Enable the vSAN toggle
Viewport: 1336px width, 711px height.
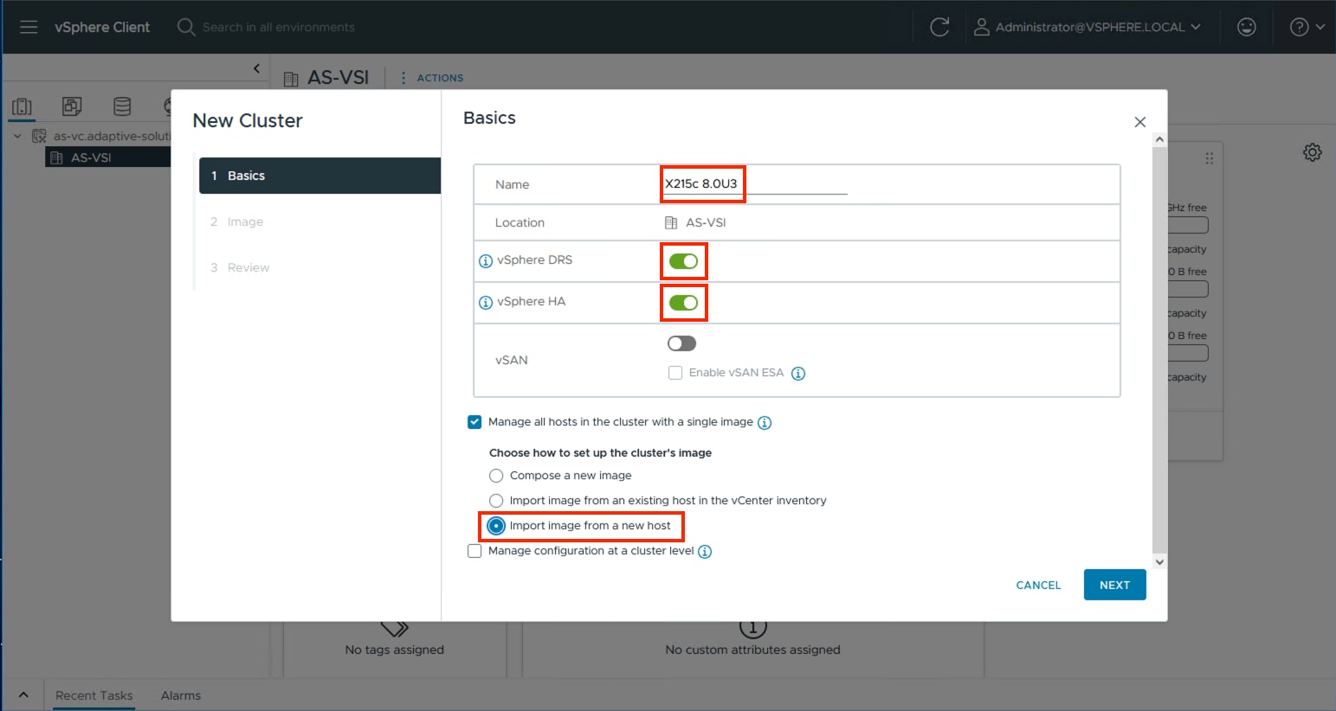click(x=681, y=343)
